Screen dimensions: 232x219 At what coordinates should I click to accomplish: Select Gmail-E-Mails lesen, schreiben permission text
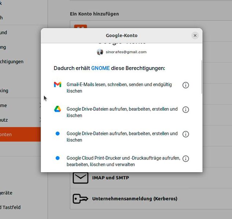[x=119, y=88]
